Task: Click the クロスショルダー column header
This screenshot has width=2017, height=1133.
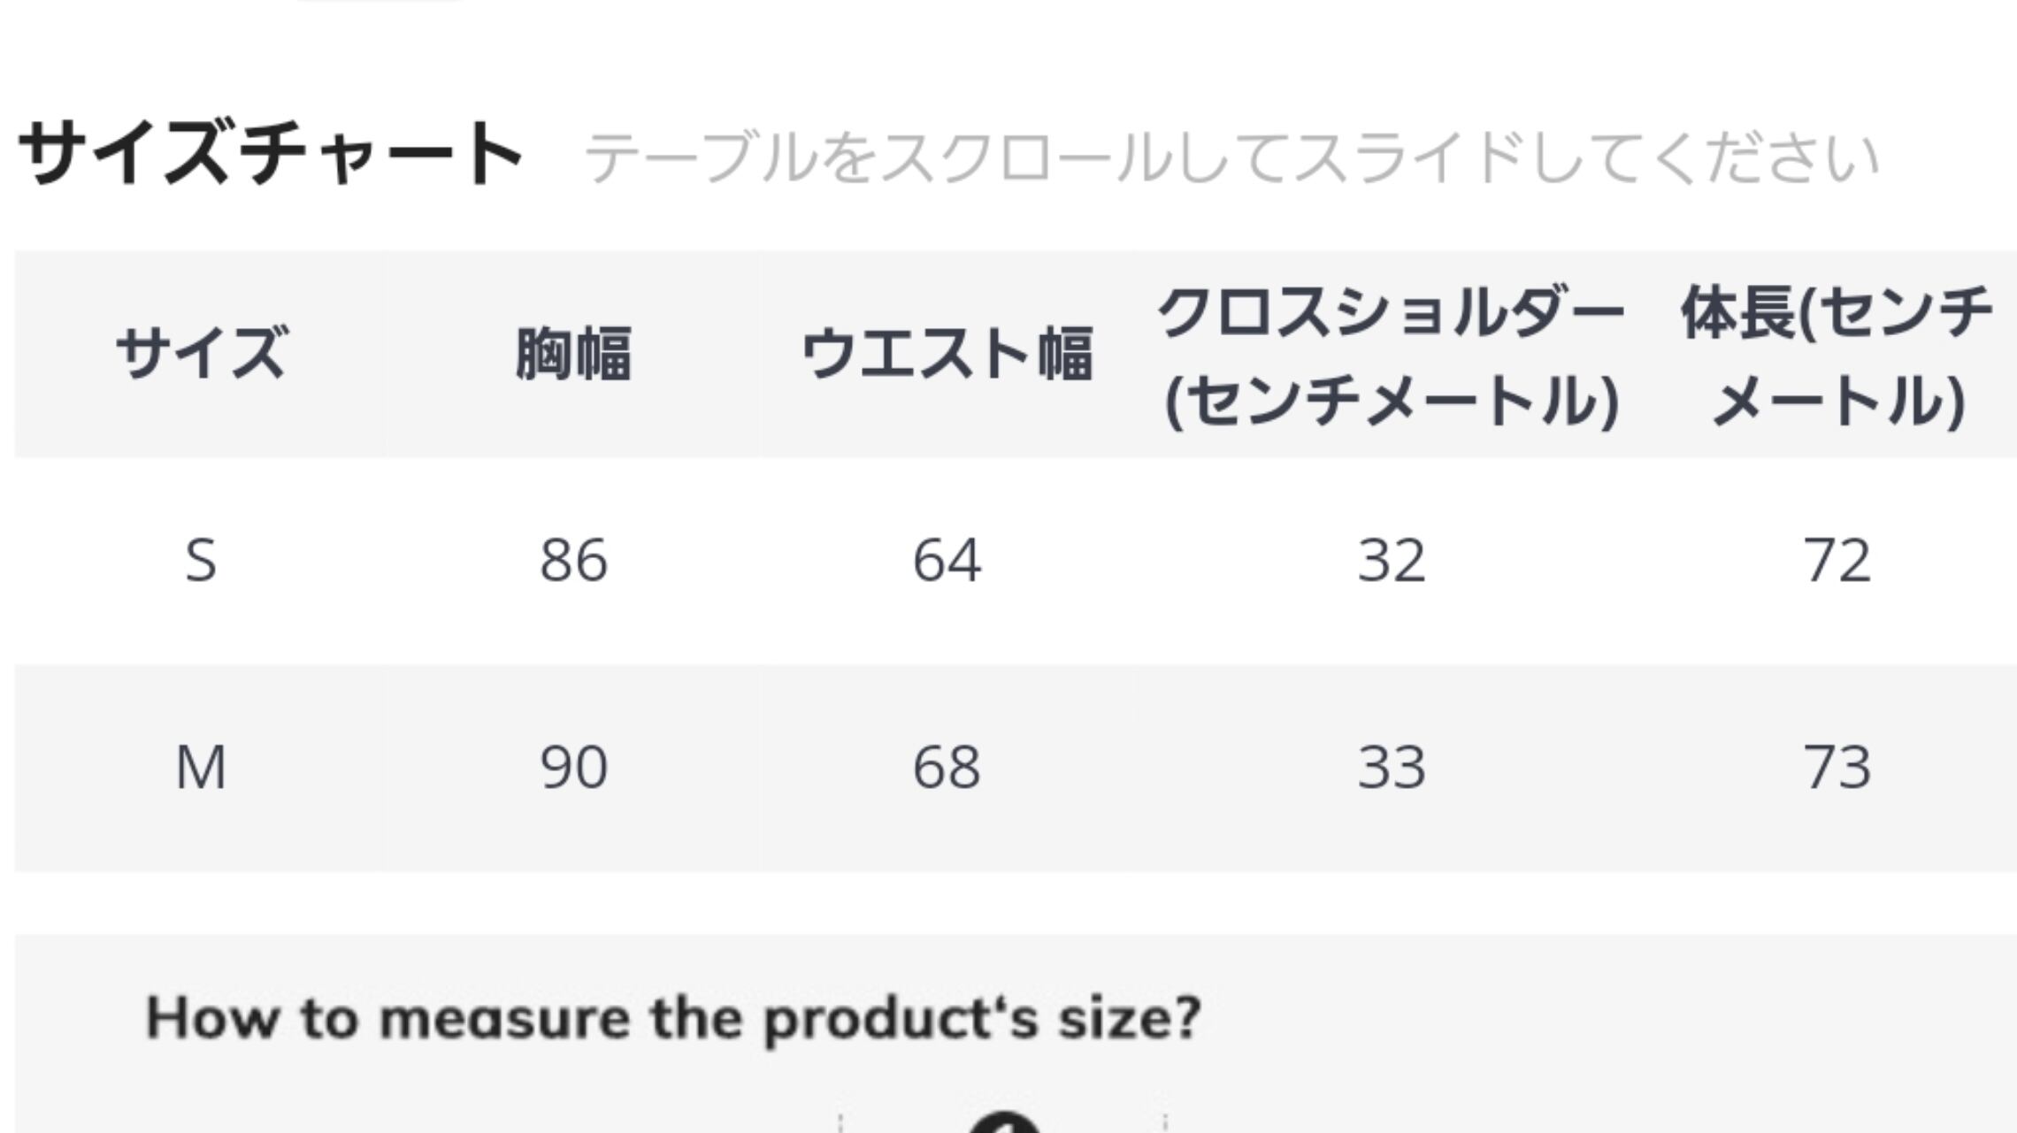Action: click(1391, 356)
